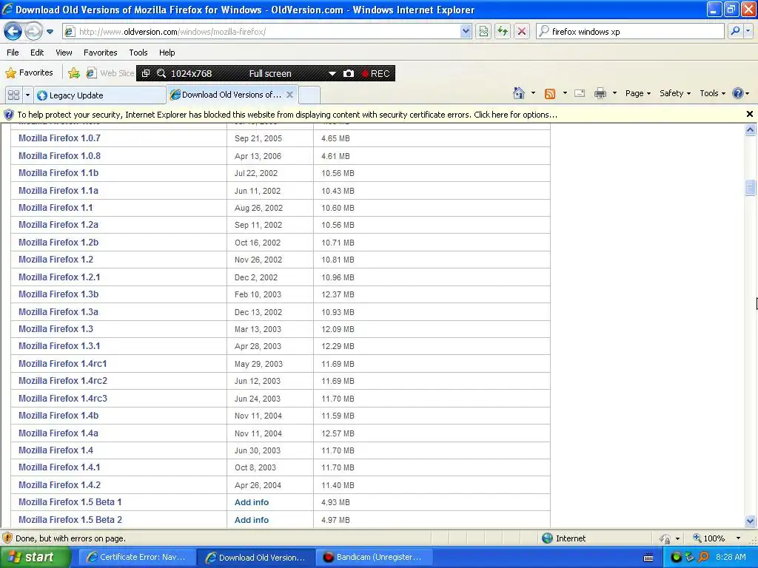The width and height of the screenshot is (758, 568).
Task: Open the View menu
Action: [x=64, y=53]
